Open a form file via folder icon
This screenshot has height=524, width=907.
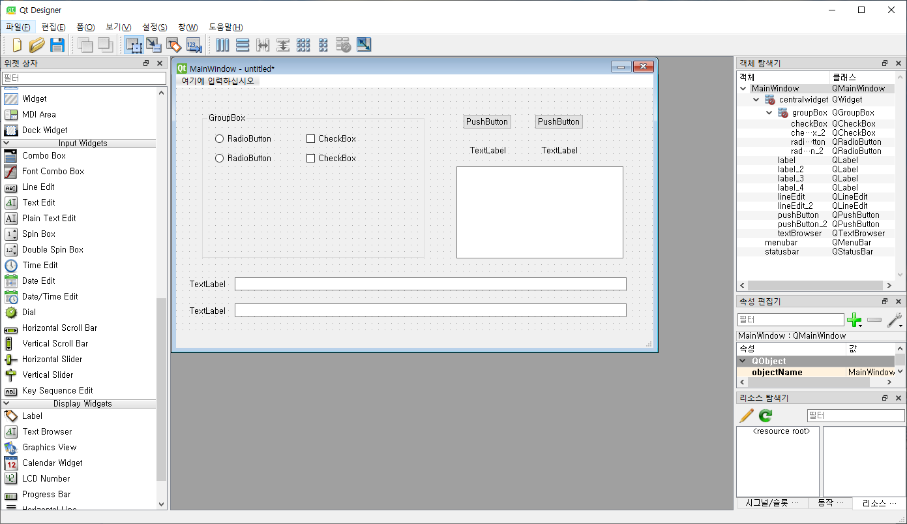tap(37, 45)
